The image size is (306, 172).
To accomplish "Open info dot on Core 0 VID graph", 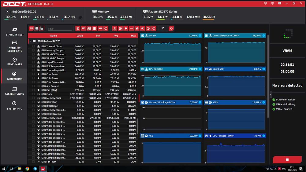I will coord(264,69).
